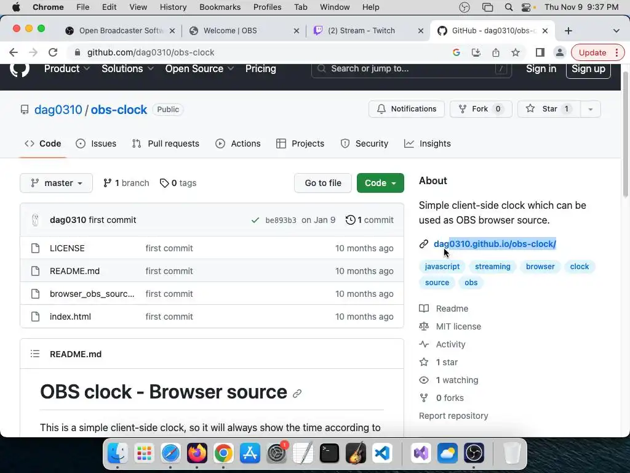This screenshot has width=630, height=473.
Task: Open the dag0310.github.io/obs-clock/ link
Action: (x=495, y=244)
